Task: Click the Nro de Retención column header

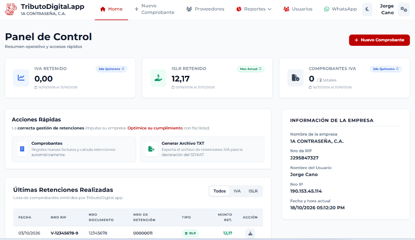Action: point(144,217)
